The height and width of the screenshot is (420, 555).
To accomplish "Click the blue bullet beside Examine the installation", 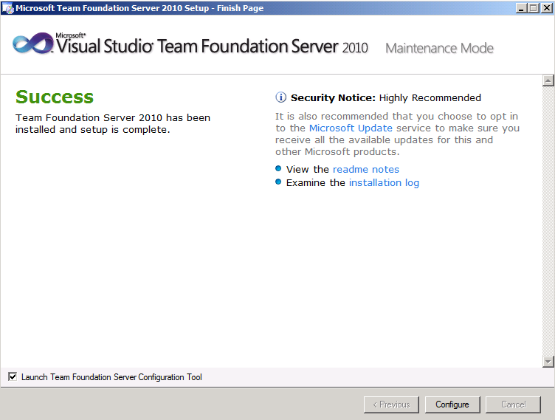I will [x=278, y=182].
